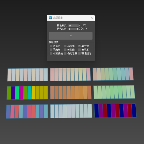
Task: Enable the 马卡龙 checkbox
Action: pos(65,46)
